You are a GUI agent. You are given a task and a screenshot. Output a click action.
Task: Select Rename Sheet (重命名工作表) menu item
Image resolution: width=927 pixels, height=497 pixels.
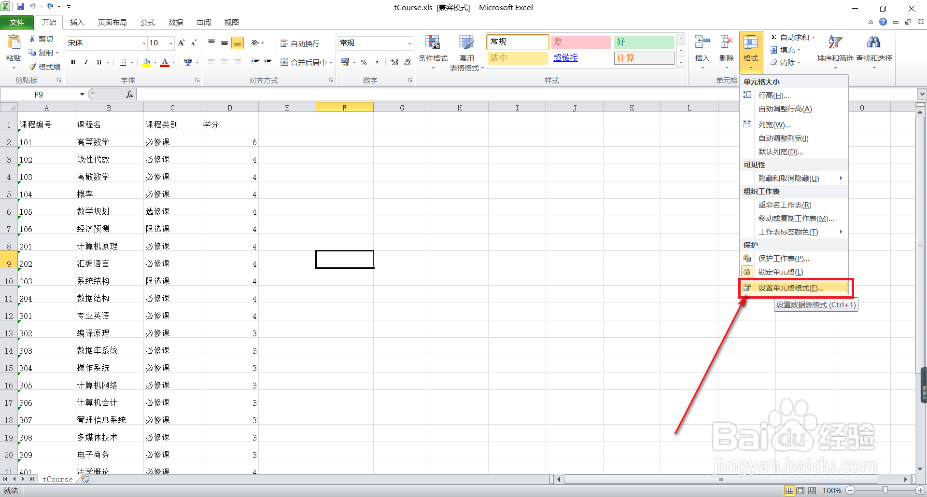[794, 205]
